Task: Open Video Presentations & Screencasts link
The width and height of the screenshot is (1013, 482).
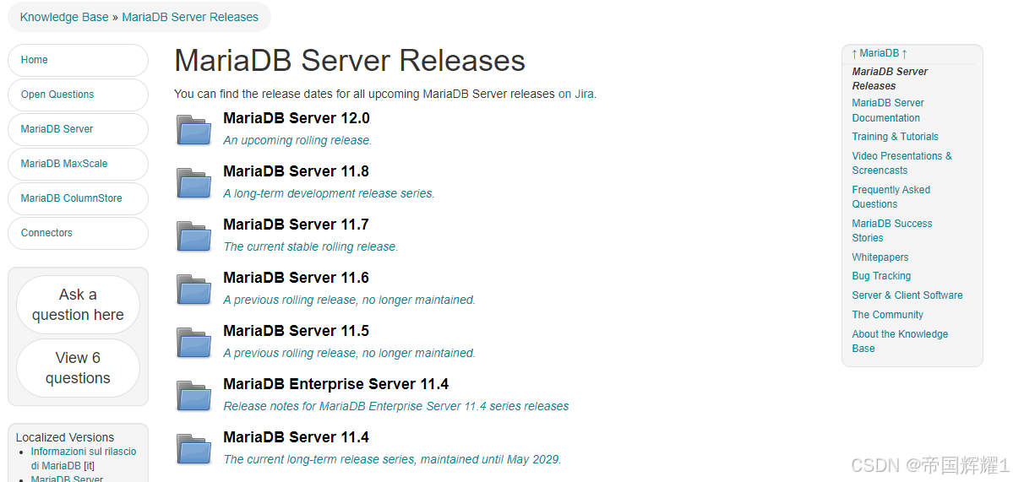Action: click(901, 163)
